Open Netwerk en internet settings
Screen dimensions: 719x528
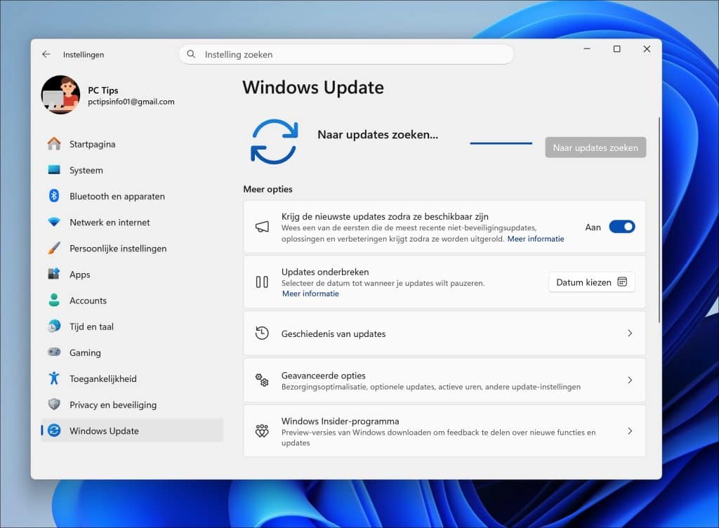[x=132, y=223]
